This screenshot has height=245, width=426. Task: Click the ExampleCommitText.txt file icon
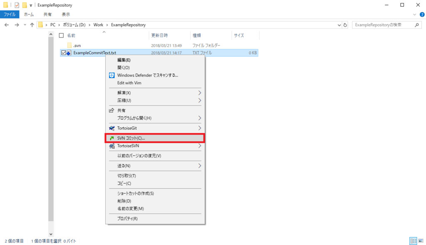[x=69, y=53]
